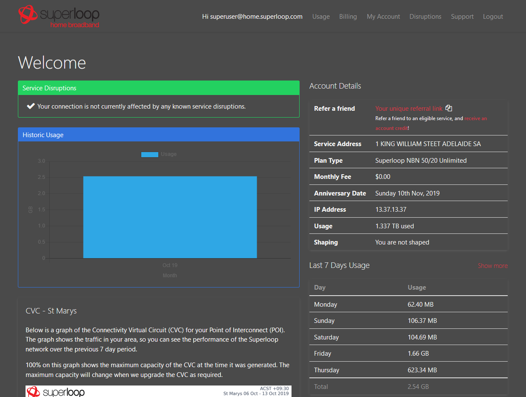Screen dimensions: 526x397
Task: Click the 'Day' column header
Action: click(x=320, y=288)
